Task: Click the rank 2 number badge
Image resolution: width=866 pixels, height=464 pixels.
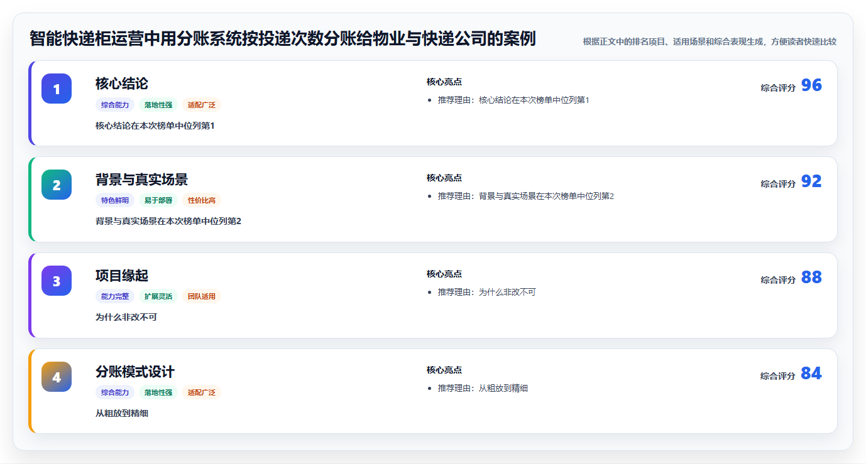Action: click(x=57, y=185)
